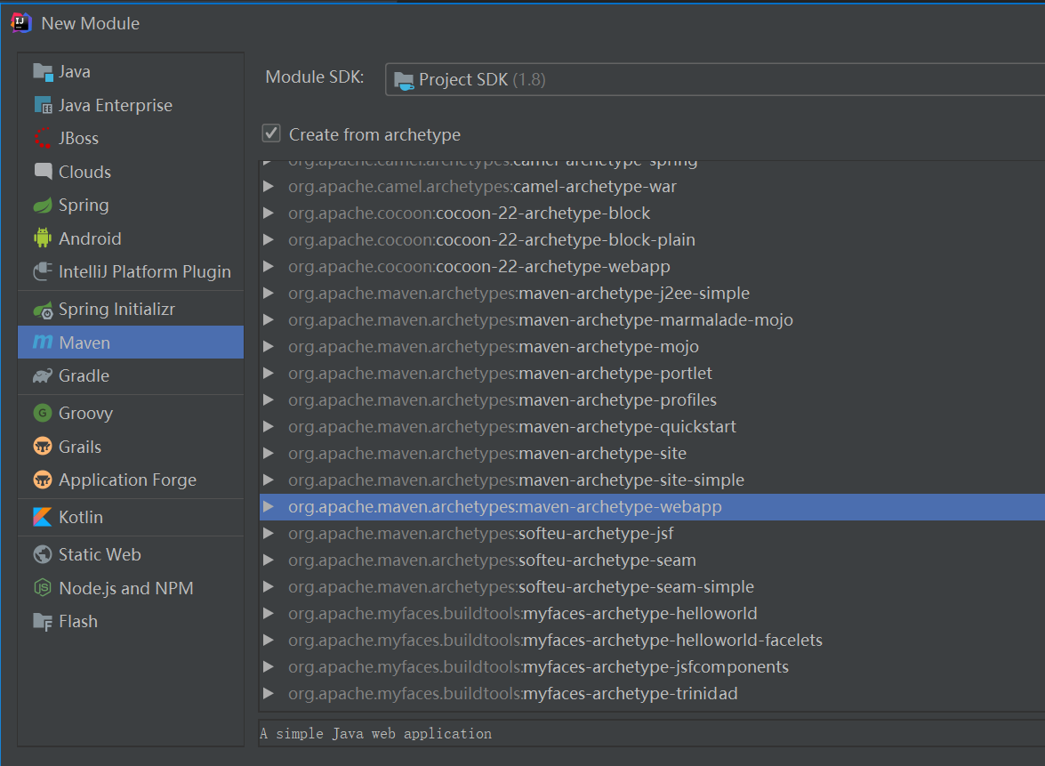Select Java module type
Screen dimensions: 1045x766
131,72
